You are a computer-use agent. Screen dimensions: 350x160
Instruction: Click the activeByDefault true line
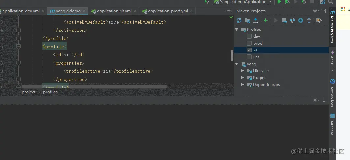pos(115,22)
